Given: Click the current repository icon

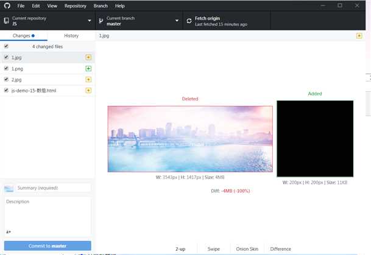Looking at the screenshot, I should 7,21.
